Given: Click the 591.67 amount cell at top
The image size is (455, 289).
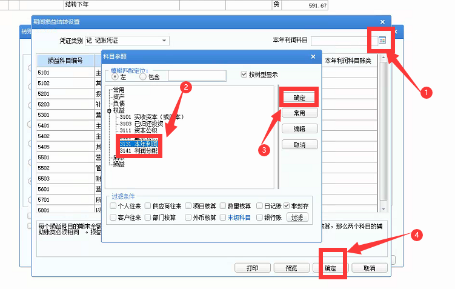Looking at the screenshot, I should (x=305, y=5).
